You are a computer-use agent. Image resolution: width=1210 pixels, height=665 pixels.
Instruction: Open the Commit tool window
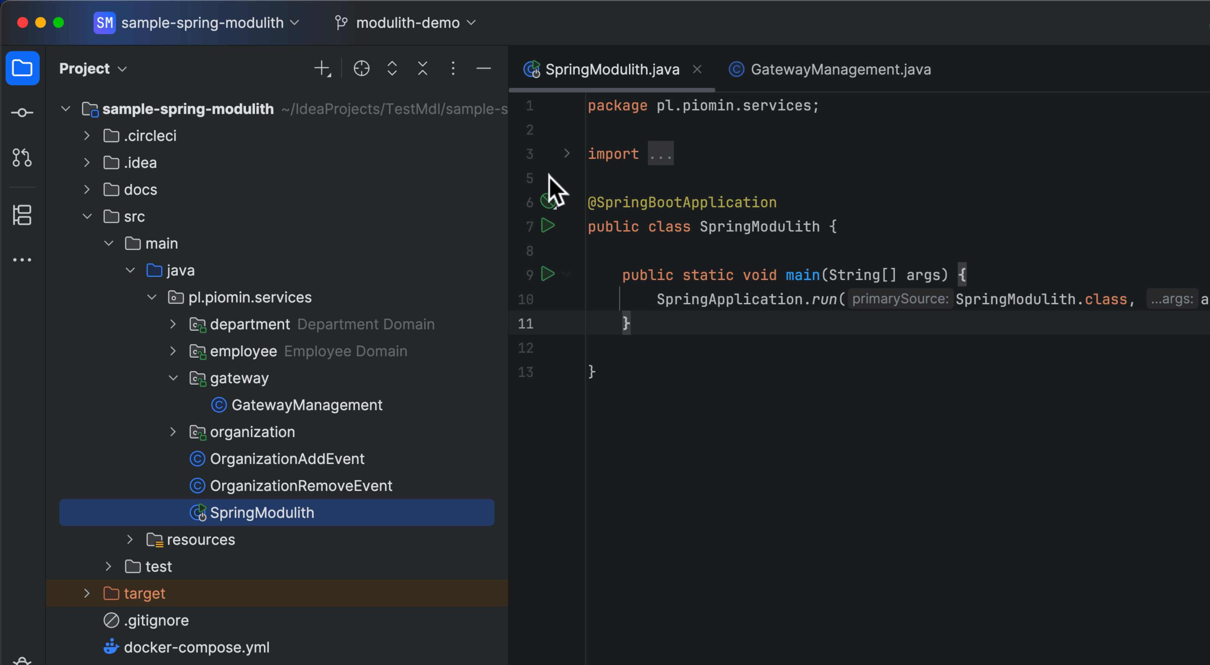point(22,113)
